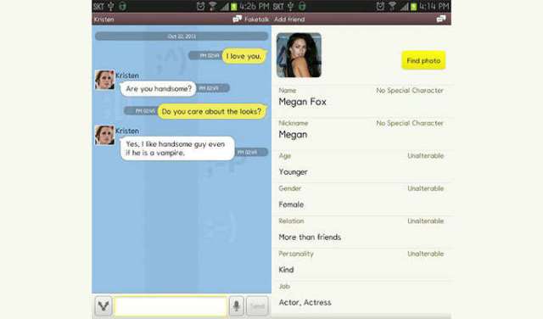Tap the alarm clock icon in left status bar
Viewport: 543px width, 319px height.
[x=200, y=6]
